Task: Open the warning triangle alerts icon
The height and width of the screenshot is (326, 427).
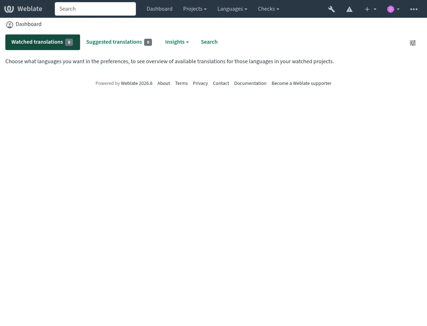Action: 349,9
